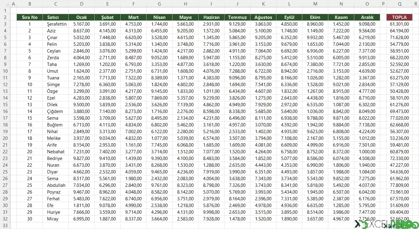Screen dimensions: 419x229
Task: Select total 47.227,00 for Nuran
Action: pyautogui.click(x=399, y=165)
